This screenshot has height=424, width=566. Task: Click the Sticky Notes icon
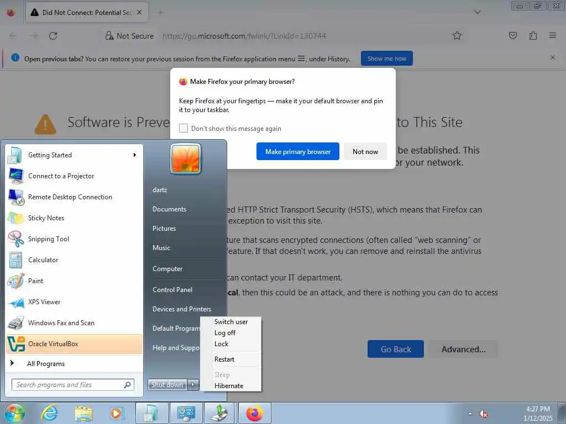[x=15, y=218]
